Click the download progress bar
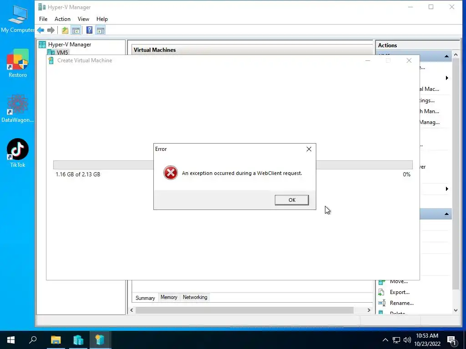 tap(233, 165)
